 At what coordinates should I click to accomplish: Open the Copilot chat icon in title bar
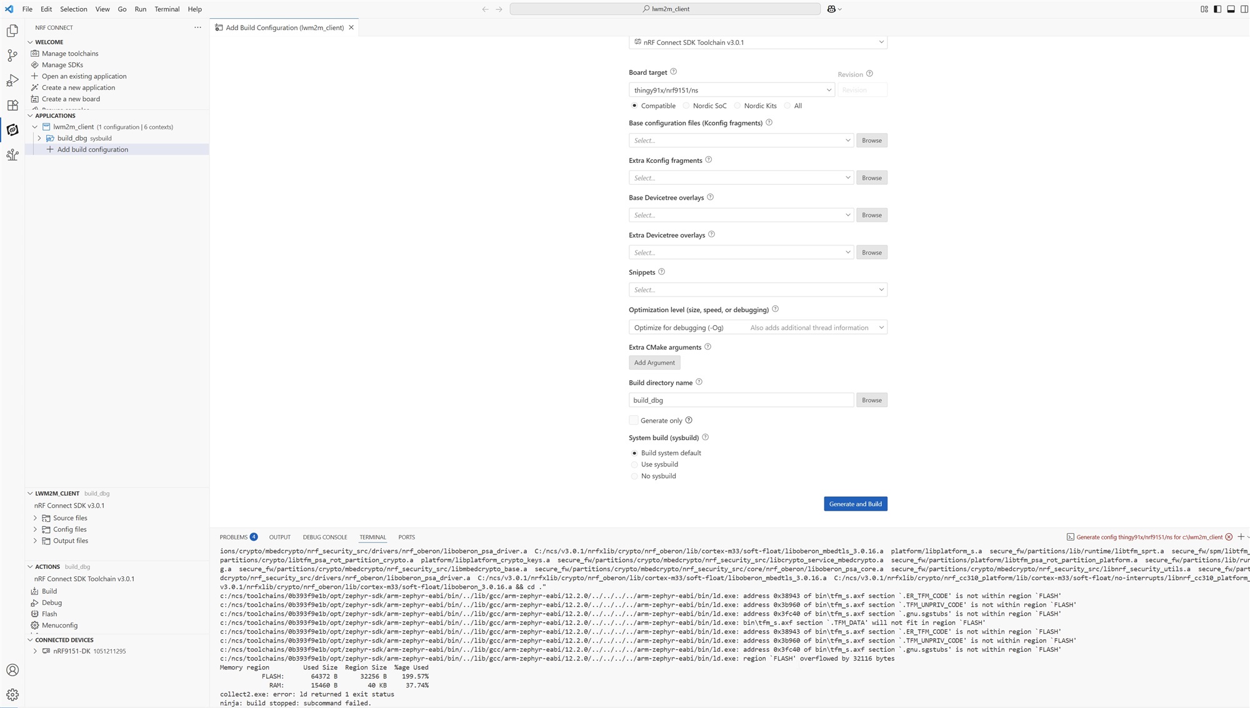pyautogui.click(x=831, y=9)
